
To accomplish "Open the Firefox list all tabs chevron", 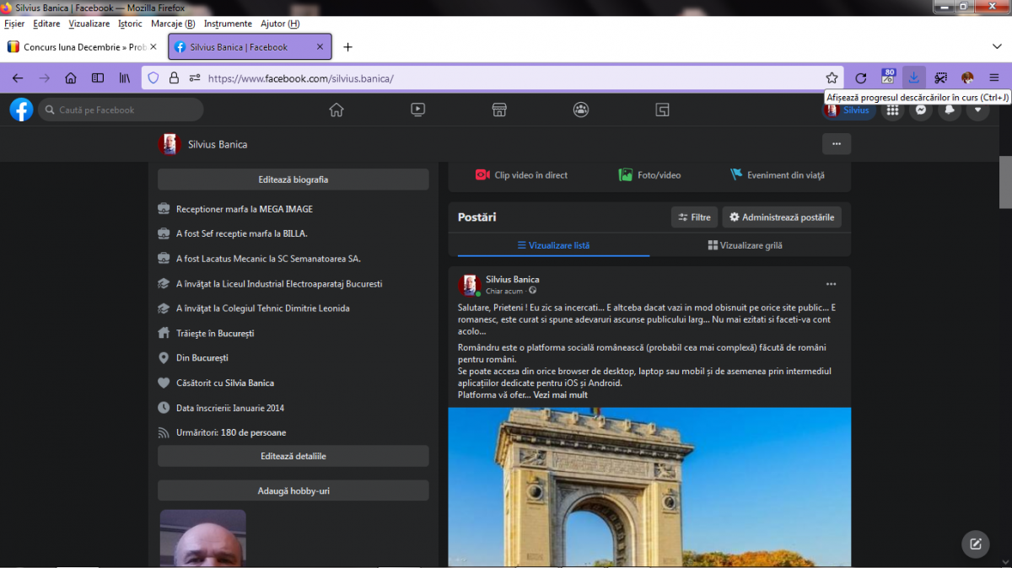I will [997, 46].
